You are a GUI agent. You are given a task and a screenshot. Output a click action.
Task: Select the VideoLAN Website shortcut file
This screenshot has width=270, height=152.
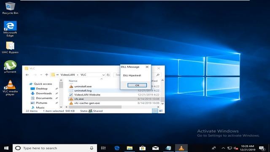click(87, 95)
